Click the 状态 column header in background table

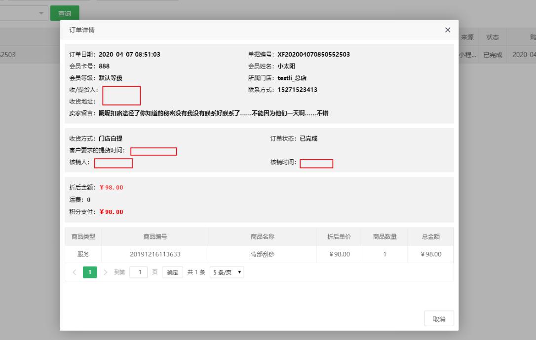(x=493, y=37)
